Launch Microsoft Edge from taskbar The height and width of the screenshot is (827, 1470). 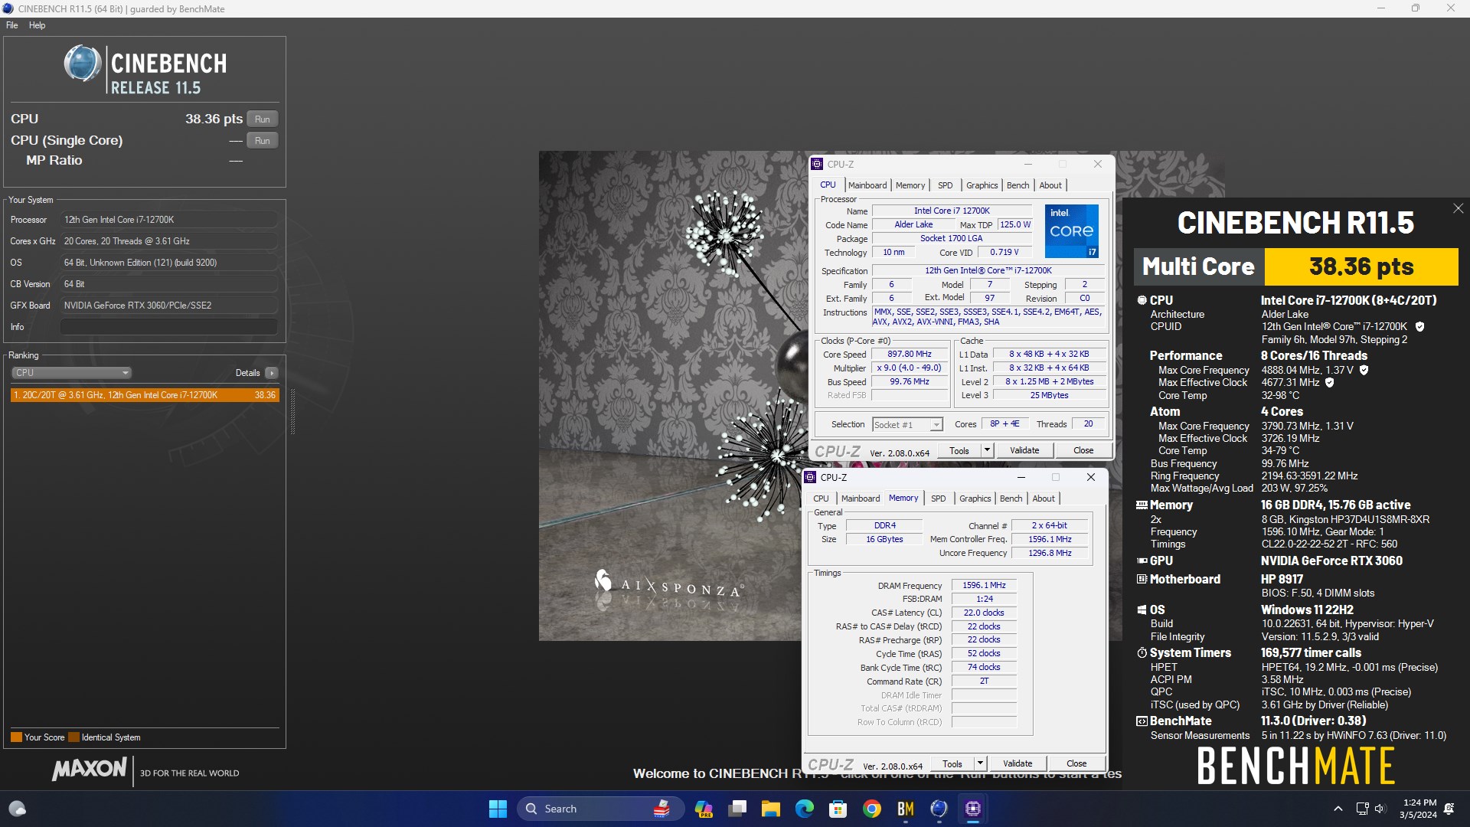(805, 809)
